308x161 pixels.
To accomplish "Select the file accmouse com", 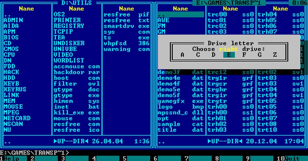I will click(x=77, y=66).
